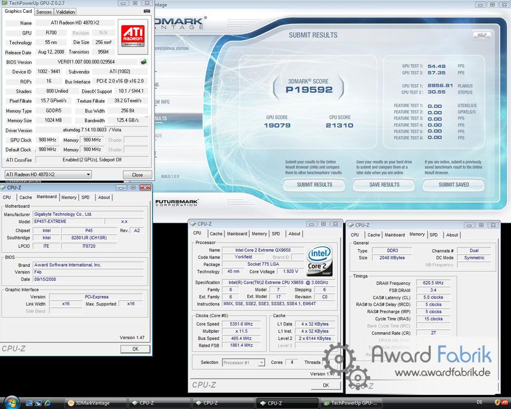
Task: Click the DRAM Frequency value 620.5 MHz
Action: pyautogui.click(x=433, y=283)
